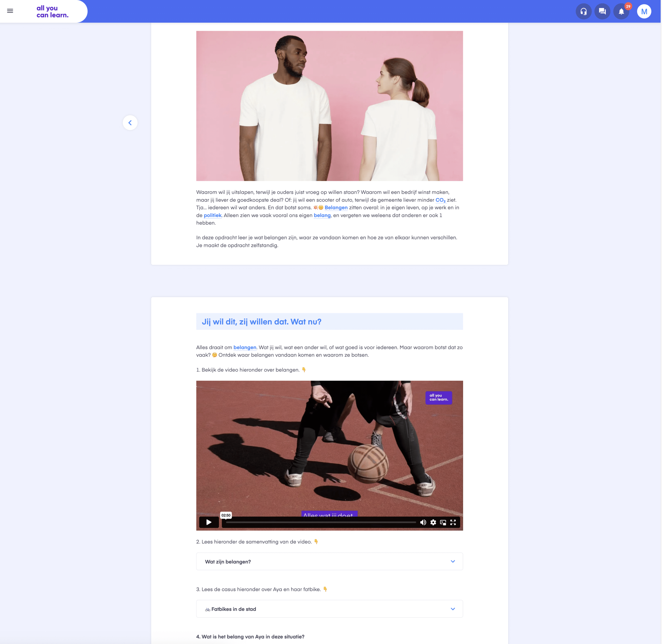
Task: Open the hamburger menu
Action: click(x=10, y=11)
